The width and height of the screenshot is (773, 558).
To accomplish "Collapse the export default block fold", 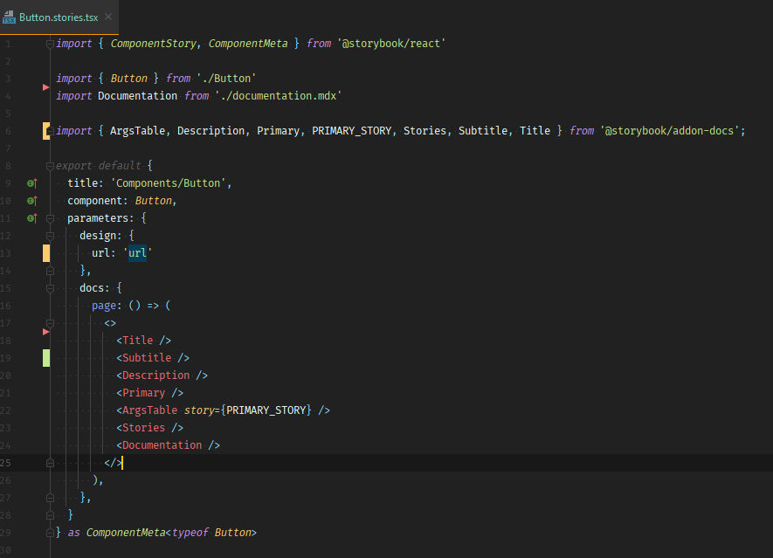I will tap(50, 167).
